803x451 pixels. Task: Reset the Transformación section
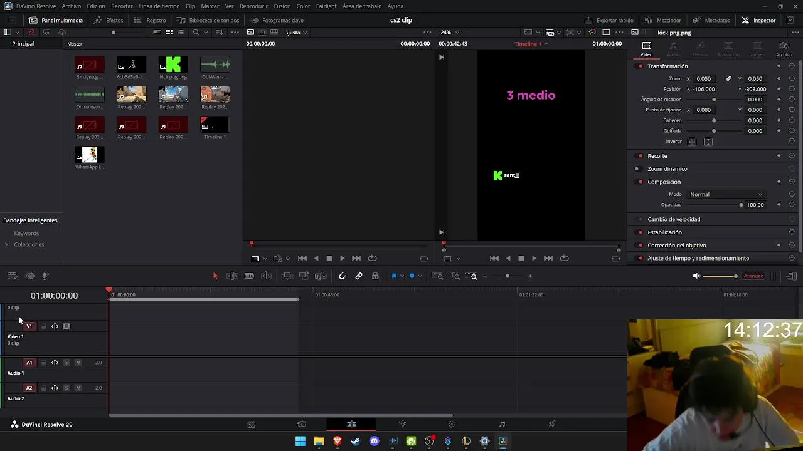click(x=792, y=66)
